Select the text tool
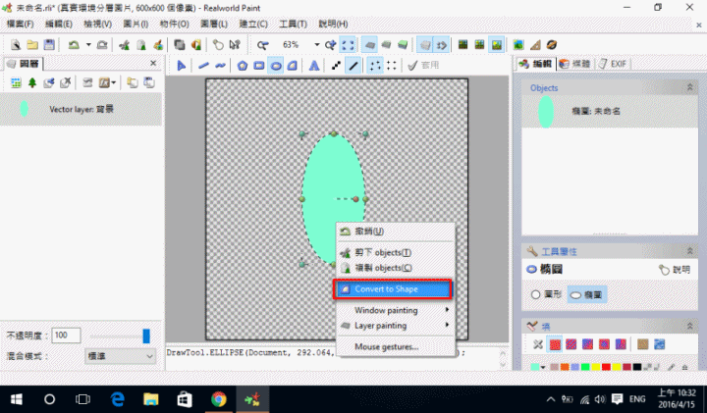 313,65
